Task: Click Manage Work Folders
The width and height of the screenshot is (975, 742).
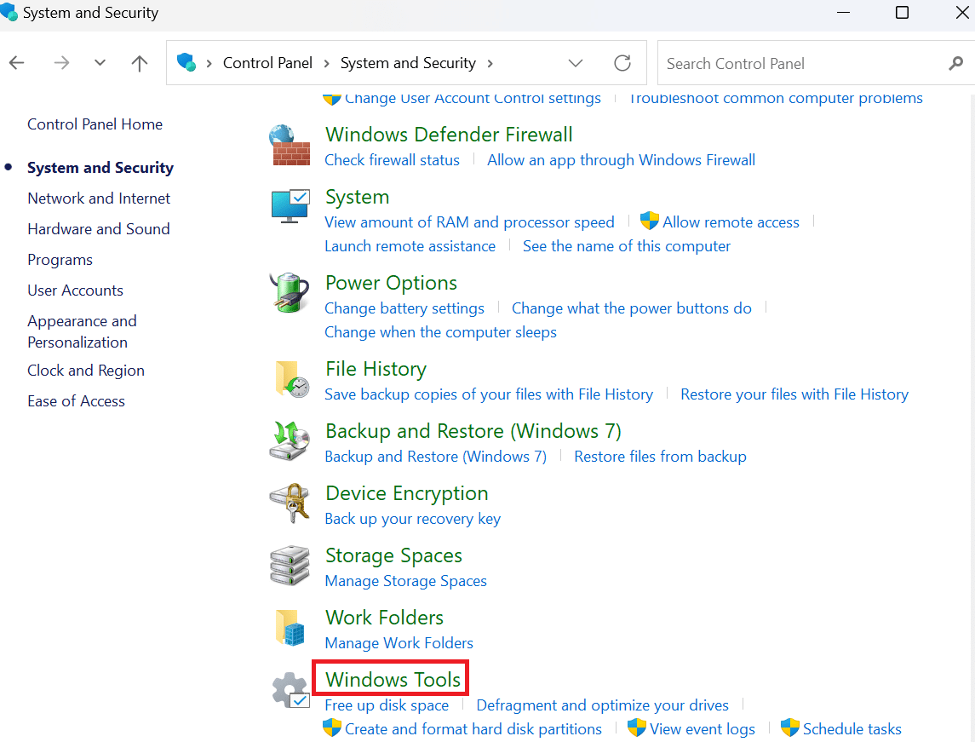Action: [399, 642]
